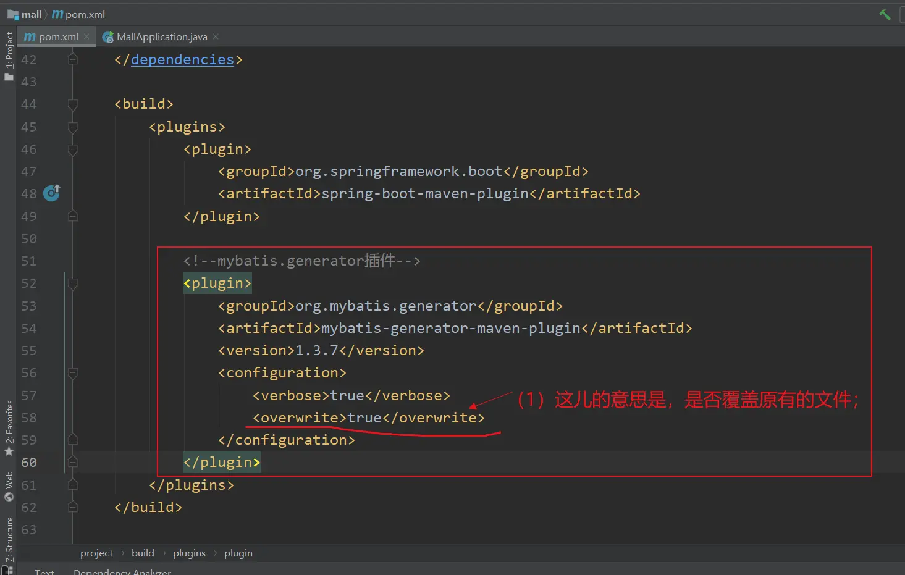Close the pom.xml editor tab
This screenshot has height=575, width=905.
pyautogui.click(x=86, y=36)
